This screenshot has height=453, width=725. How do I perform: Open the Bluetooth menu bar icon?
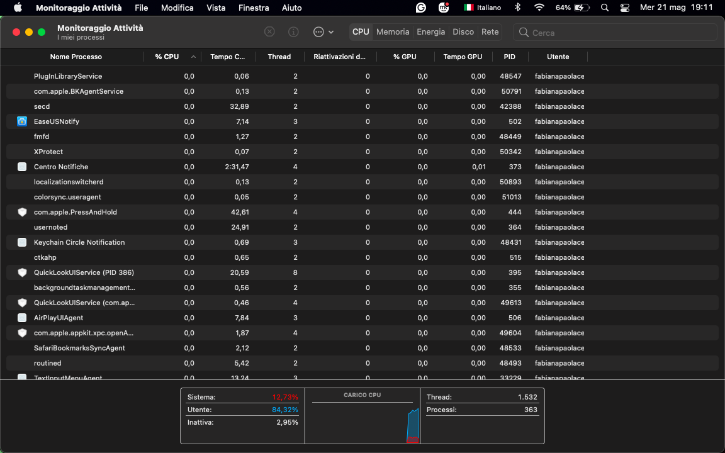coord(516,8)
